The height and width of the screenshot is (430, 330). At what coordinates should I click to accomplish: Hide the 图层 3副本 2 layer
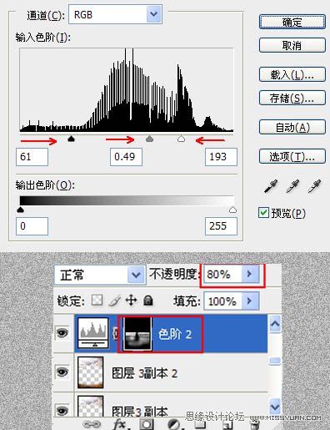tap(62, 372)
